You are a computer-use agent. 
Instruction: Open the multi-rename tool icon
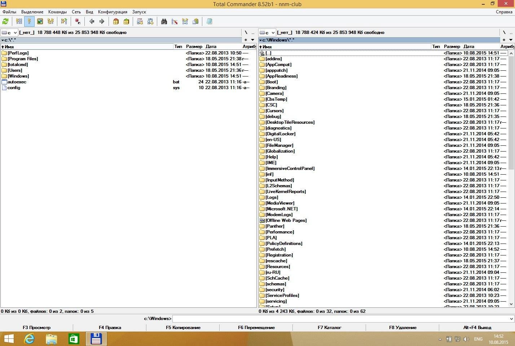(175, 21)
